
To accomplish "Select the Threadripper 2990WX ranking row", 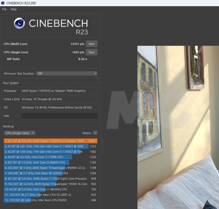I will coord(50,168).
